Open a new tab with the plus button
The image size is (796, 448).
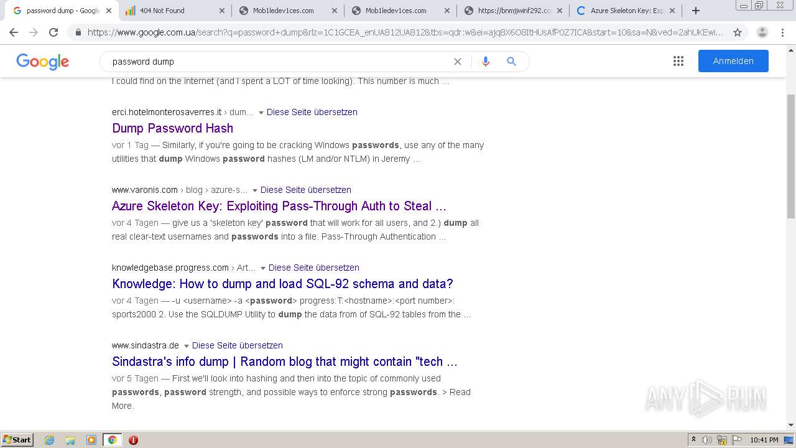coord(696,11)
